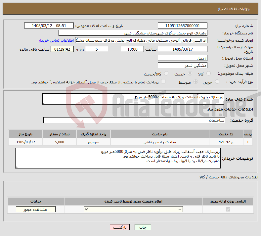Screen dimensions: 261x236
Task: Select the کالا/خدمت radio button
Action: [166, 73]
